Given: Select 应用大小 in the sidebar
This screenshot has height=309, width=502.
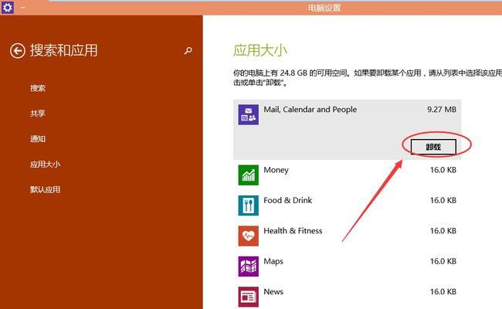Looking at the screenshot, I should [x=45, y=165].
